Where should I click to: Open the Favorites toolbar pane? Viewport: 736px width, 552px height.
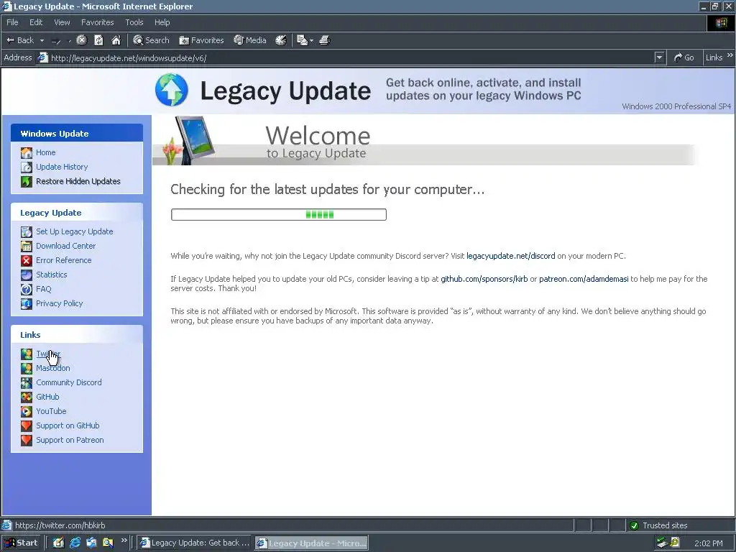tap(201, 40)
